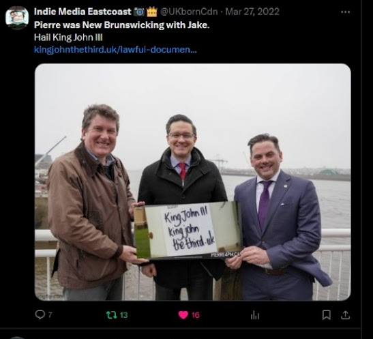The width and height of the screenshot is (373, 339).
Task: View post analytics bar chart icon
Action: point(255,315)
